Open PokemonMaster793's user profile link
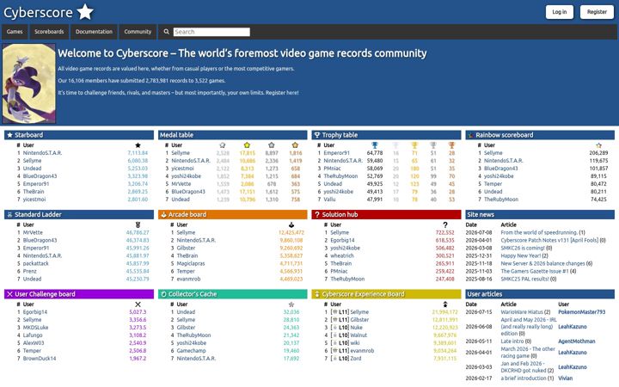The image size is (619, 387). tap(581, 312)
